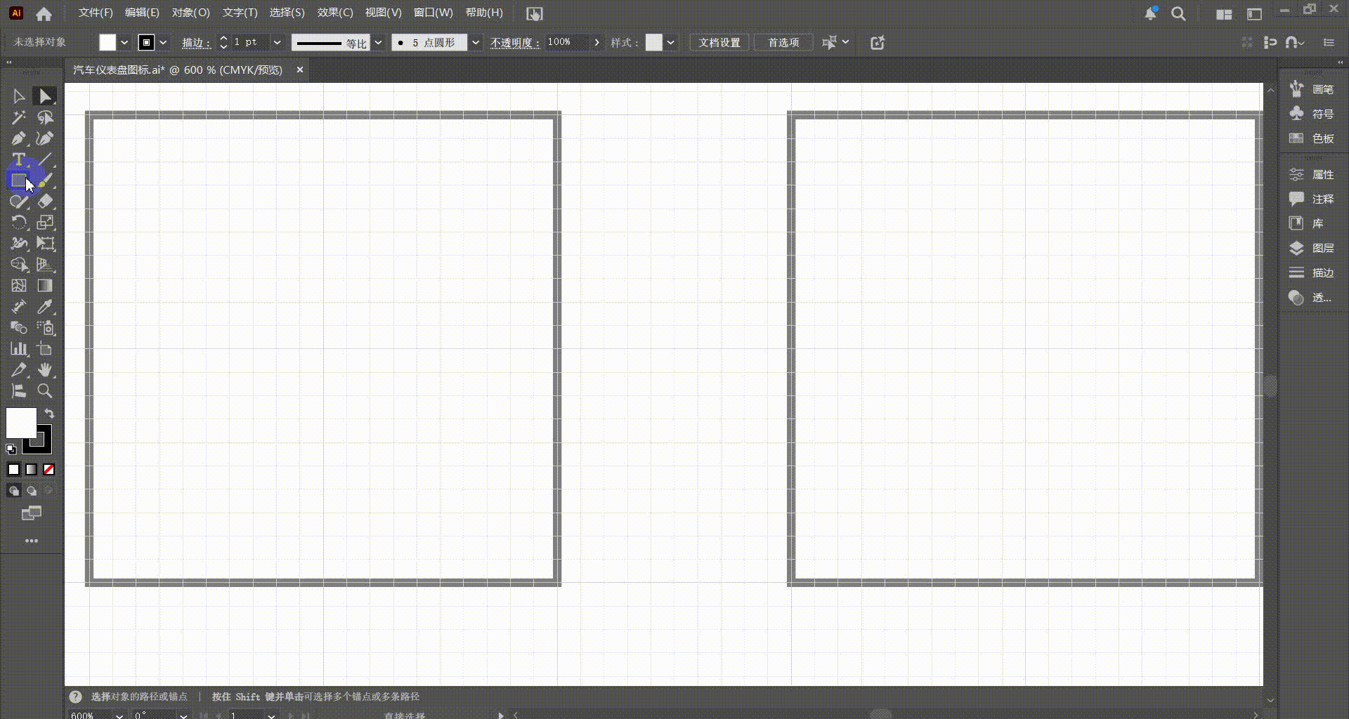Select the Mesh tool
This screenshot has height=719, width=1349.
tap(19, 286)
